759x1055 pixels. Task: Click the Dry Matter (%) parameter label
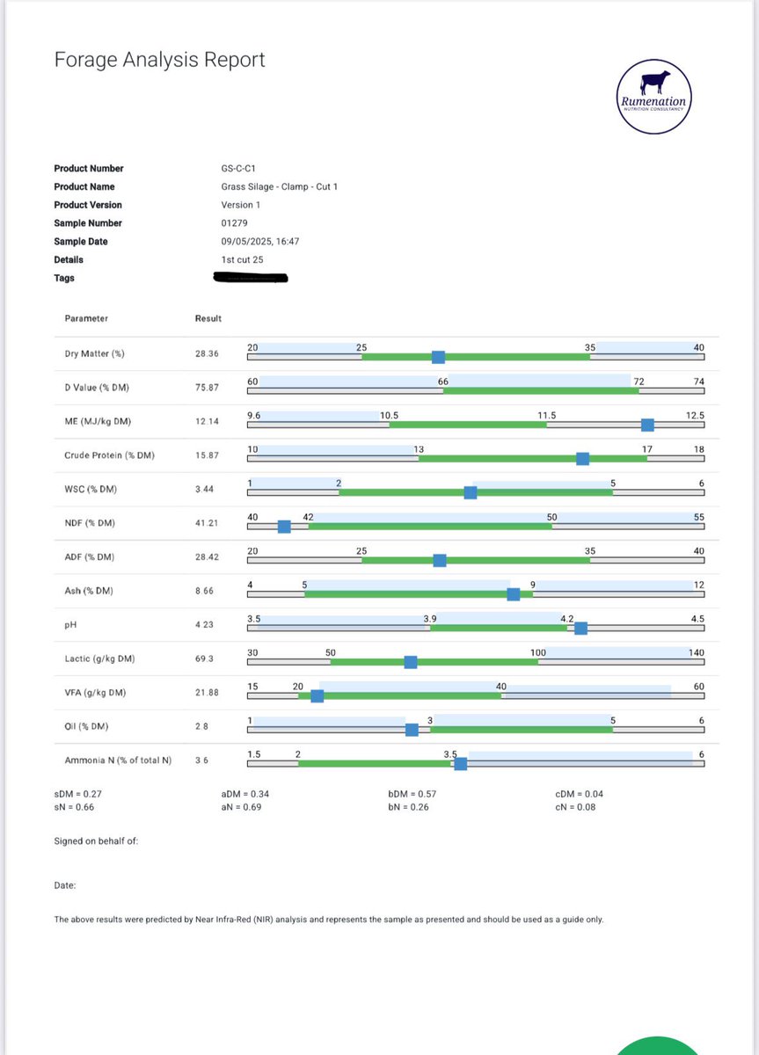94,353
